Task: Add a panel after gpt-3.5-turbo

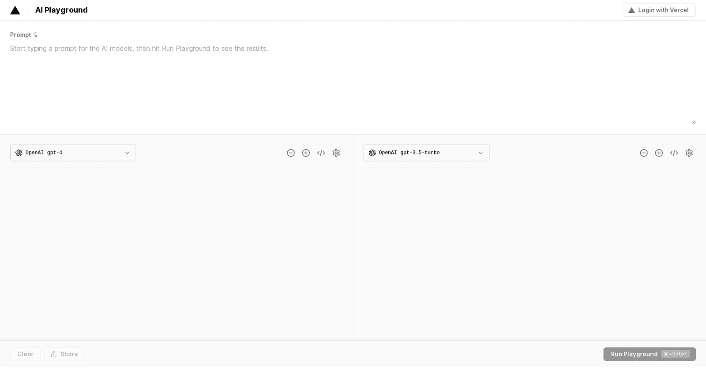Action: point(659,153)
